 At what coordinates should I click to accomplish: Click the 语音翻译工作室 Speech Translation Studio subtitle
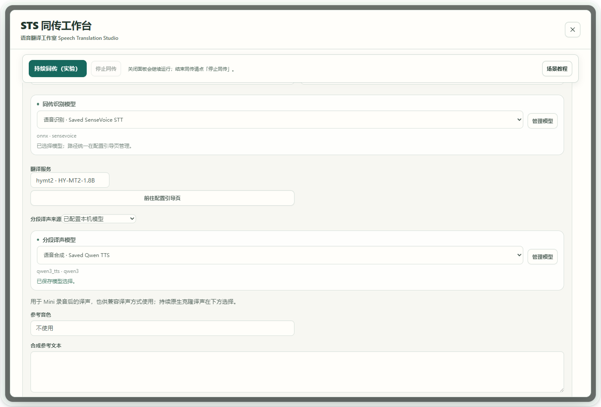[x=70, y=38]
